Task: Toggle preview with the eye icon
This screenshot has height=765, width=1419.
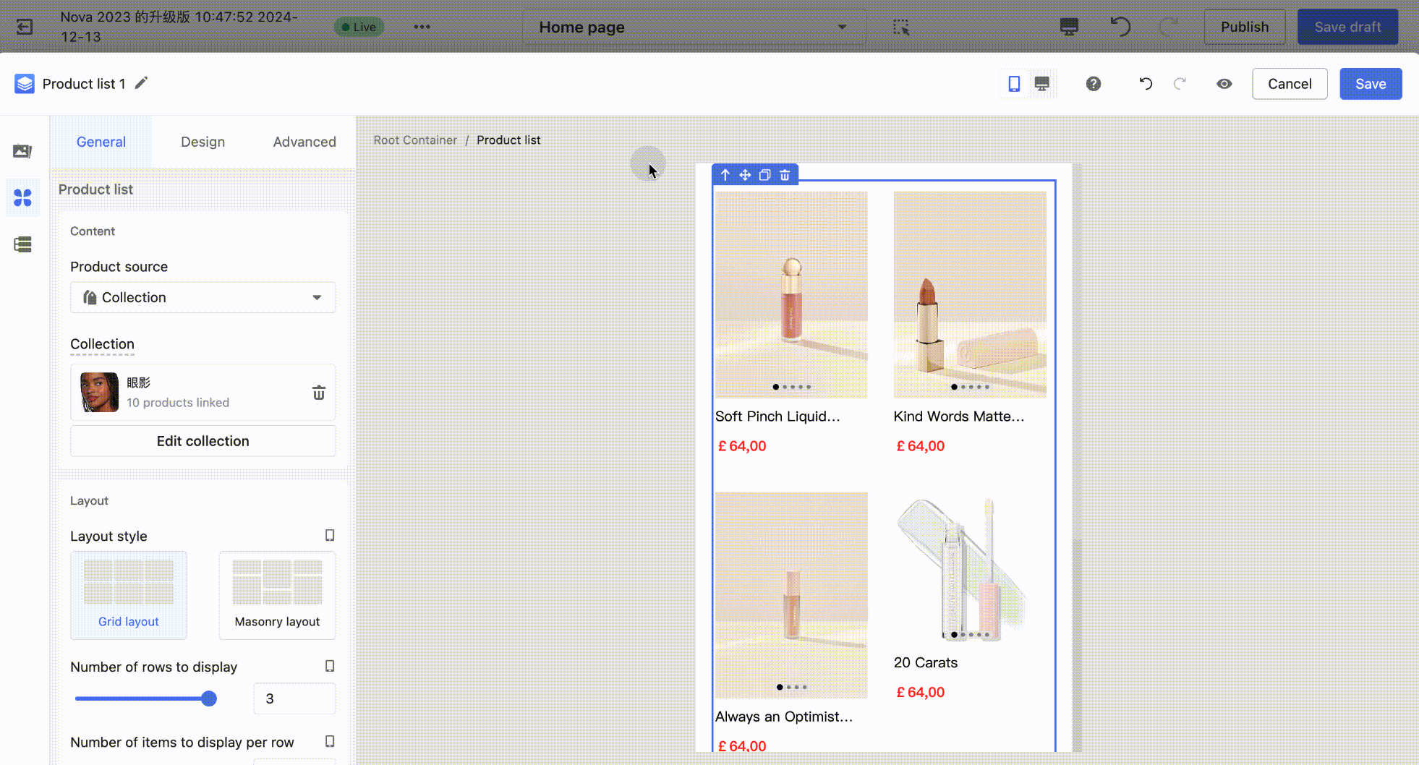Action: [x=1224, y=84]
